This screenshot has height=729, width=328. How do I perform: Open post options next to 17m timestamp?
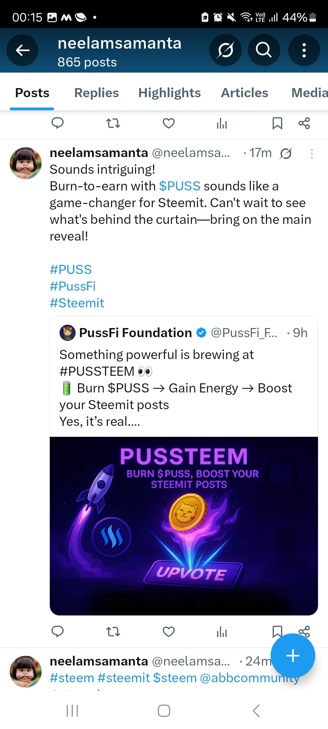[312, 154]
